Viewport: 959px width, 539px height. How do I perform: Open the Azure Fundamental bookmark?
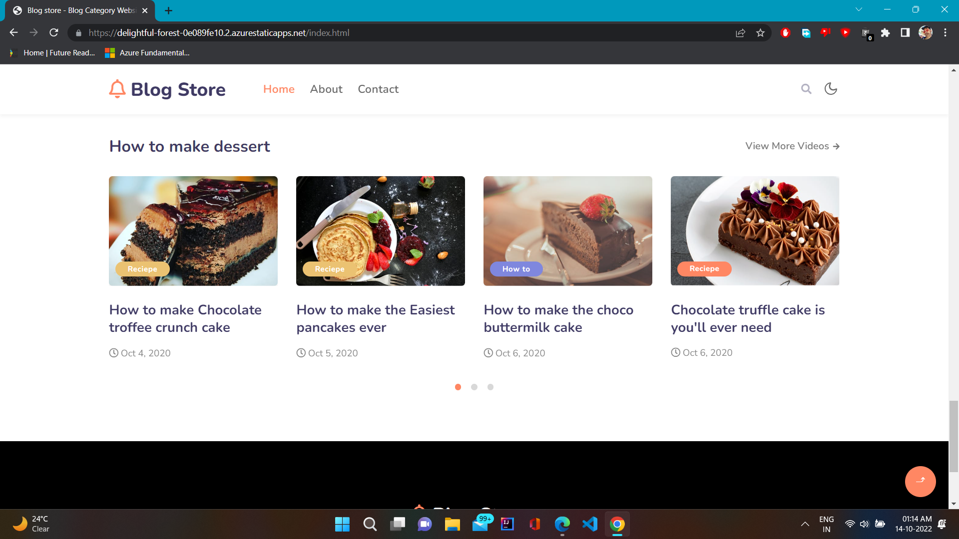[146, 52]
